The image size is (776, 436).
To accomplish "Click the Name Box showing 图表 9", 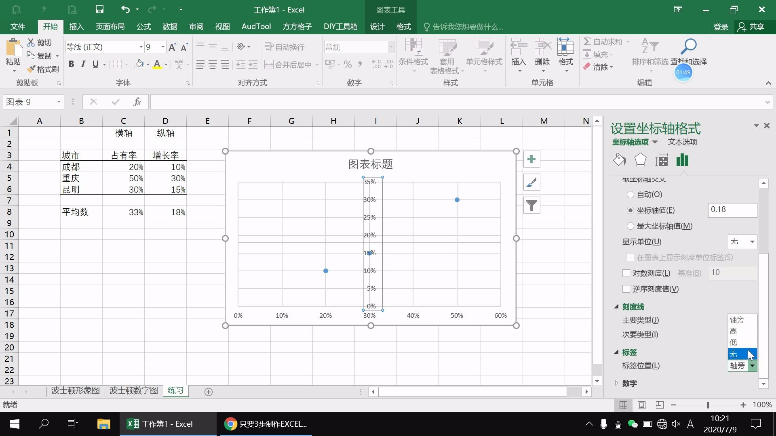I will (x=33, y=102).
